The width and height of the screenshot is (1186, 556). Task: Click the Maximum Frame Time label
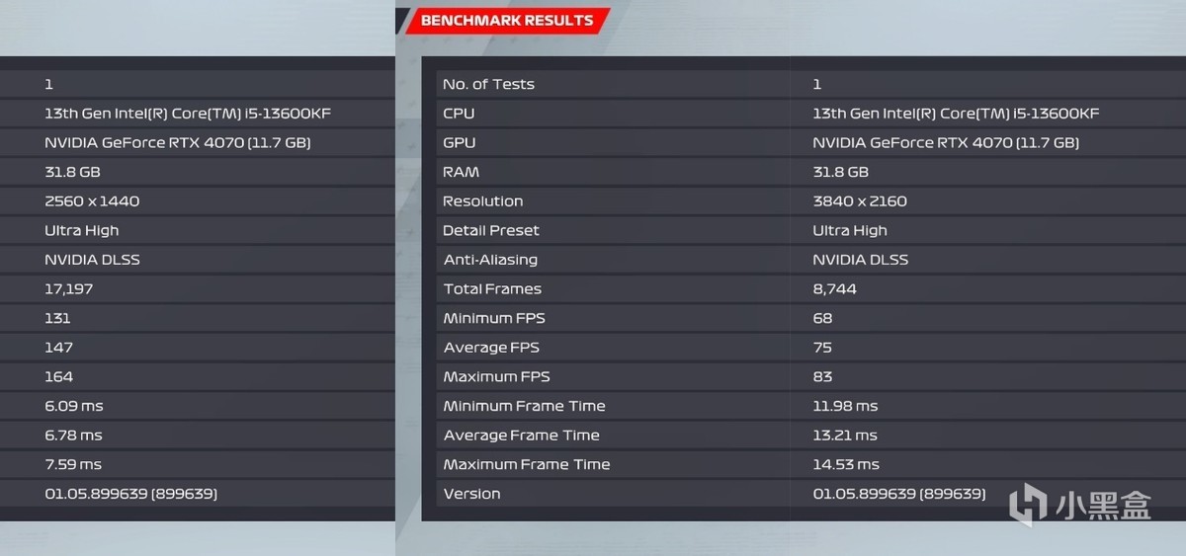[x=527, y=464]
